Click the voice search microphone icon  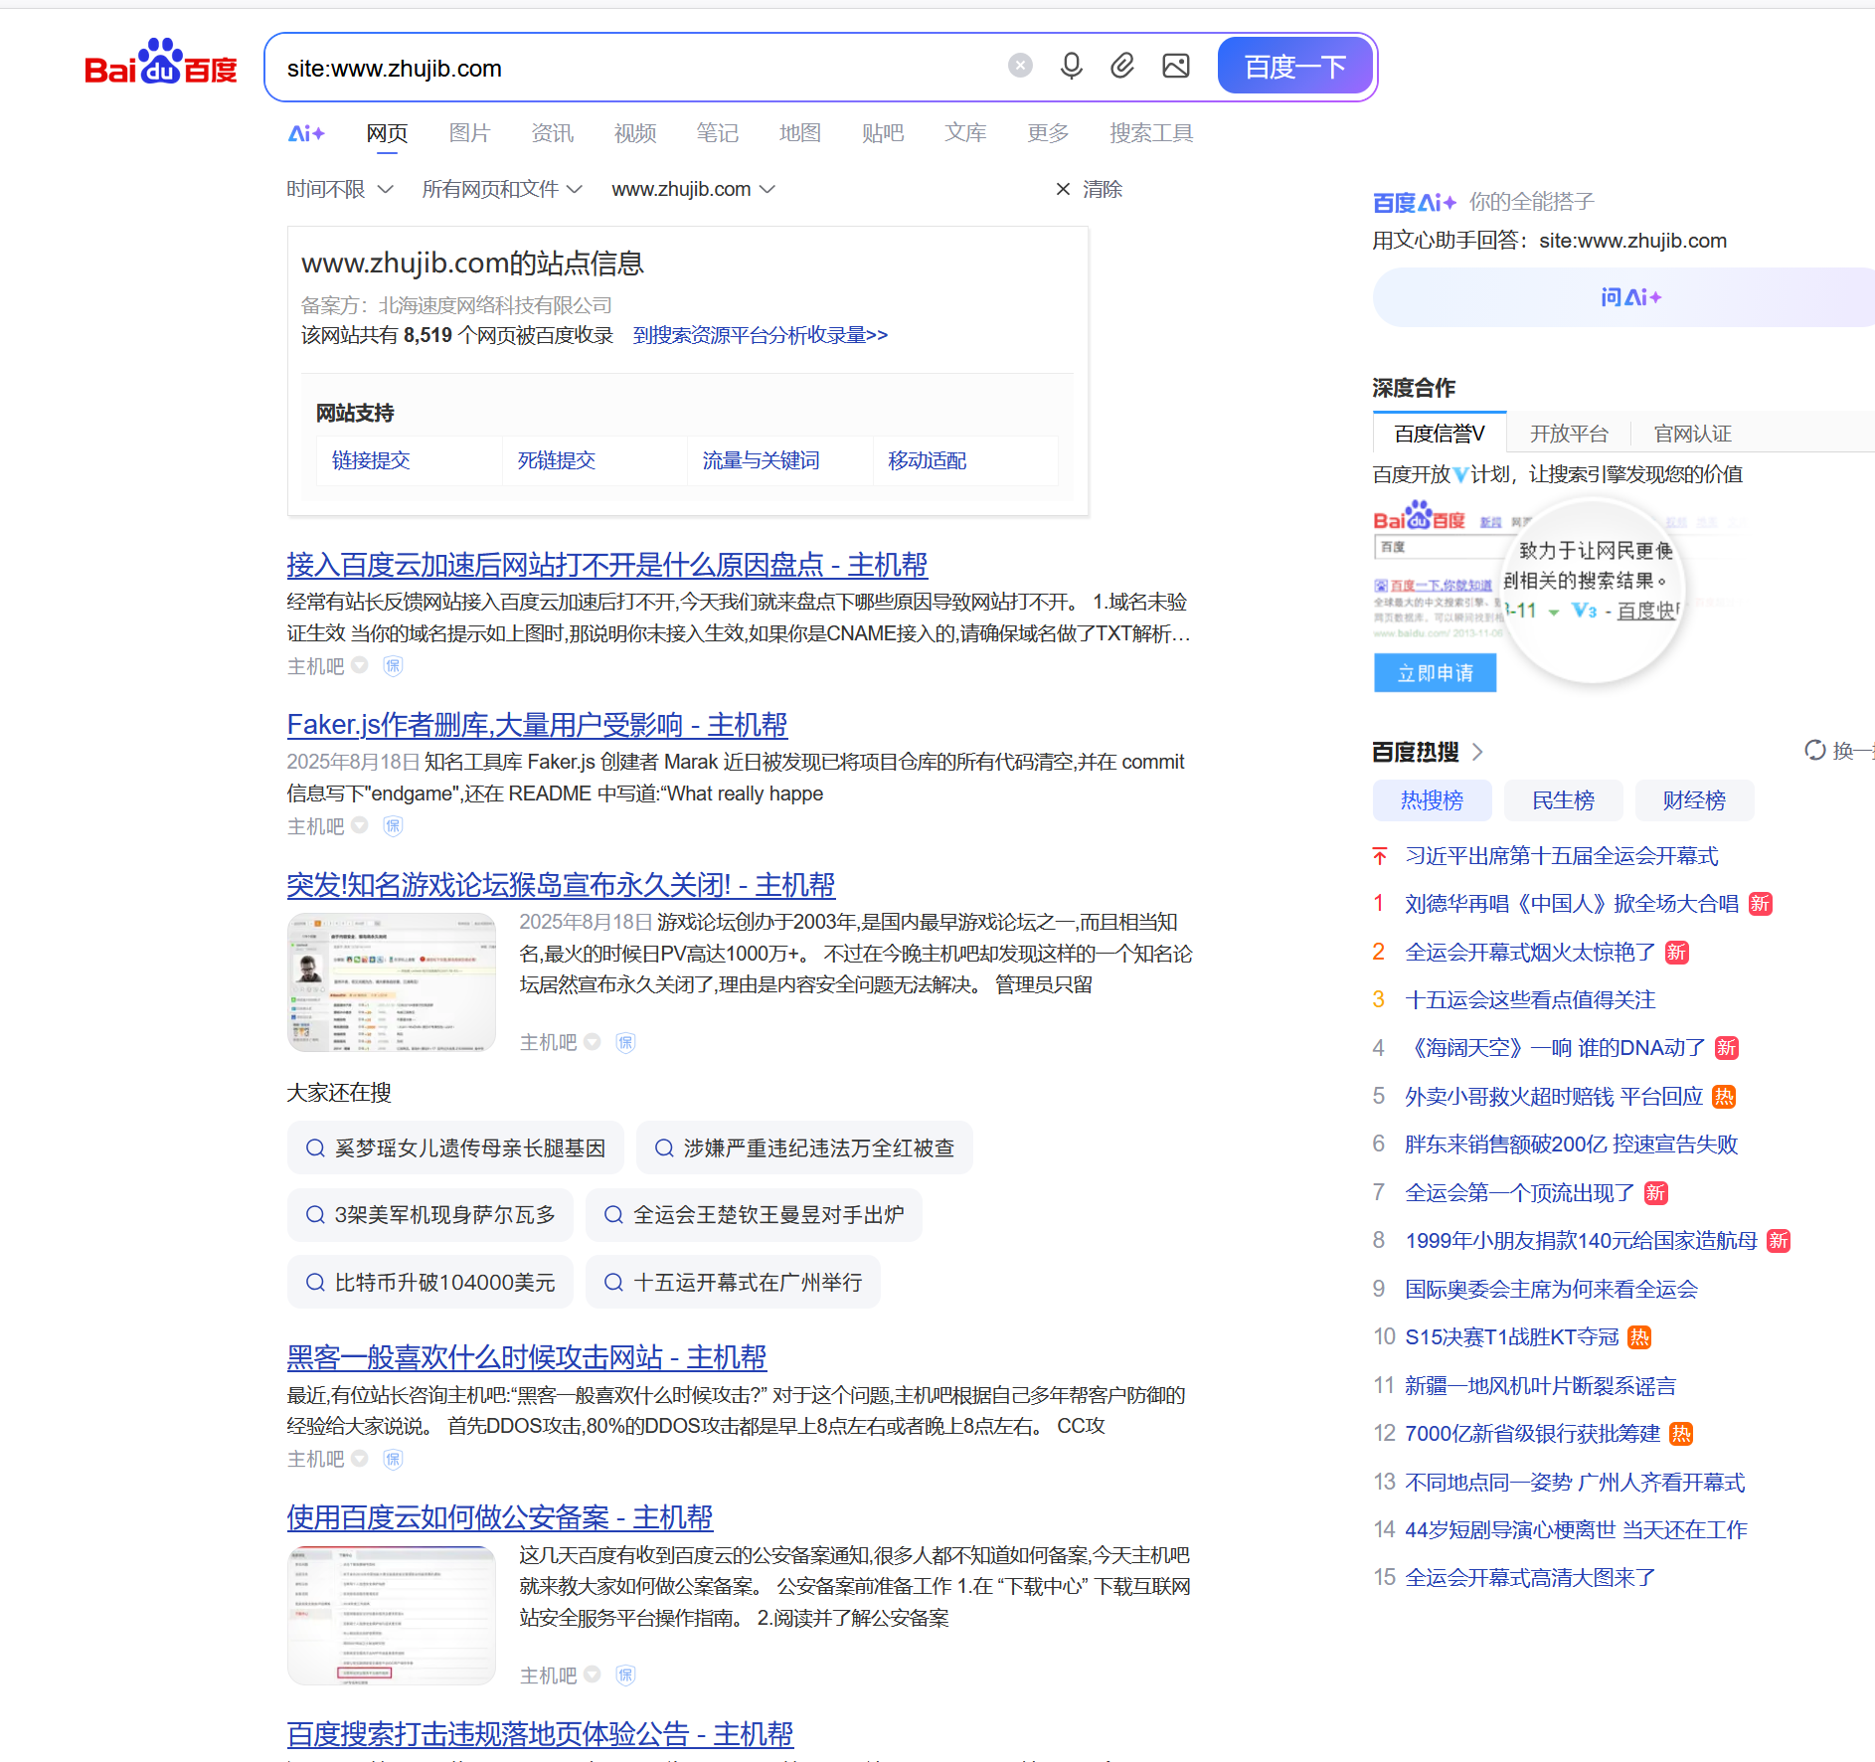click(x=1071, y=66)
